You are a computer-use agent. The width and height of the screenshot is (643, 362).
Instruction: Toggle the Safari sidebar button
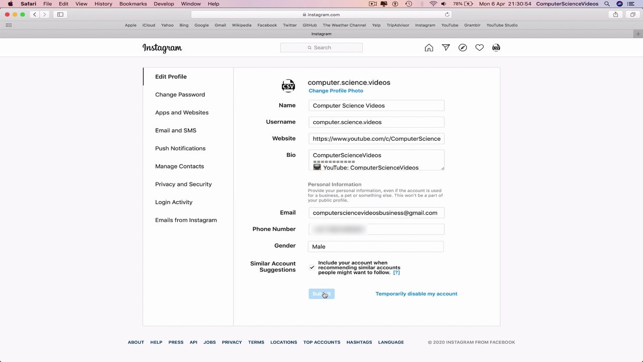(60, 15)
